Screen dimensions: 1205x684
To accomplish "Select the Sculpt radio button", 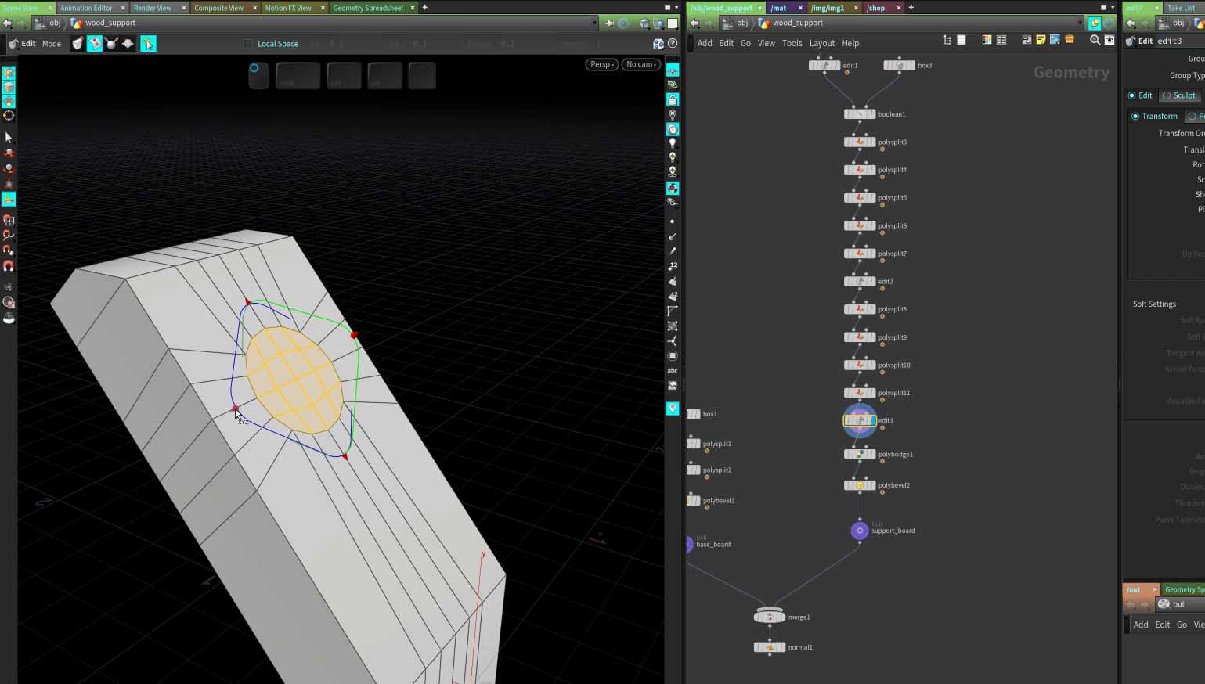I will tap(1167, 95).
